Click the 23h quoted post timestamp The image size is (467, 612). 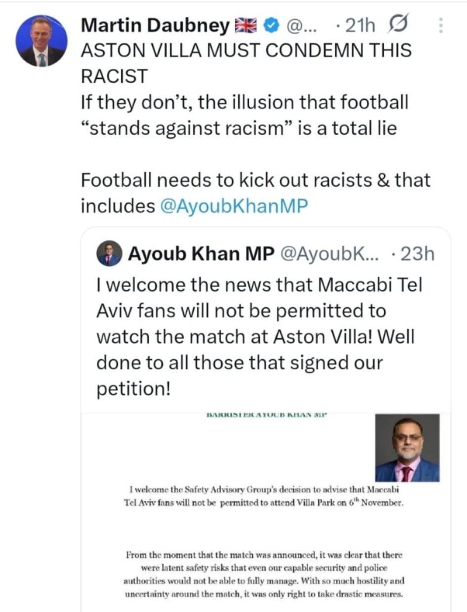pos(416,255)
